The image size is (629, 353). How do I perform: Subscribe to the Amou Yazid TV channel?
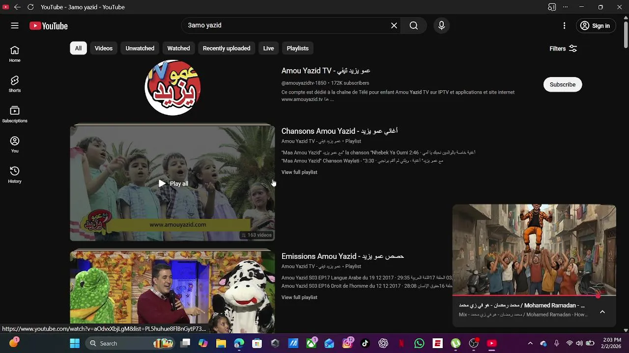563,84
